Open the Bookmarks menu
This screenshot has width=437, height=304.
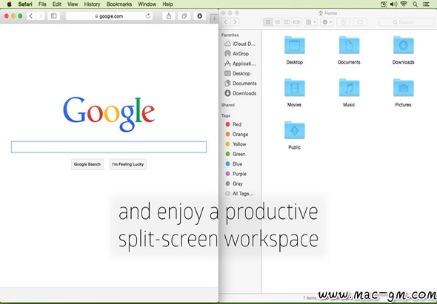pos(119,4)
